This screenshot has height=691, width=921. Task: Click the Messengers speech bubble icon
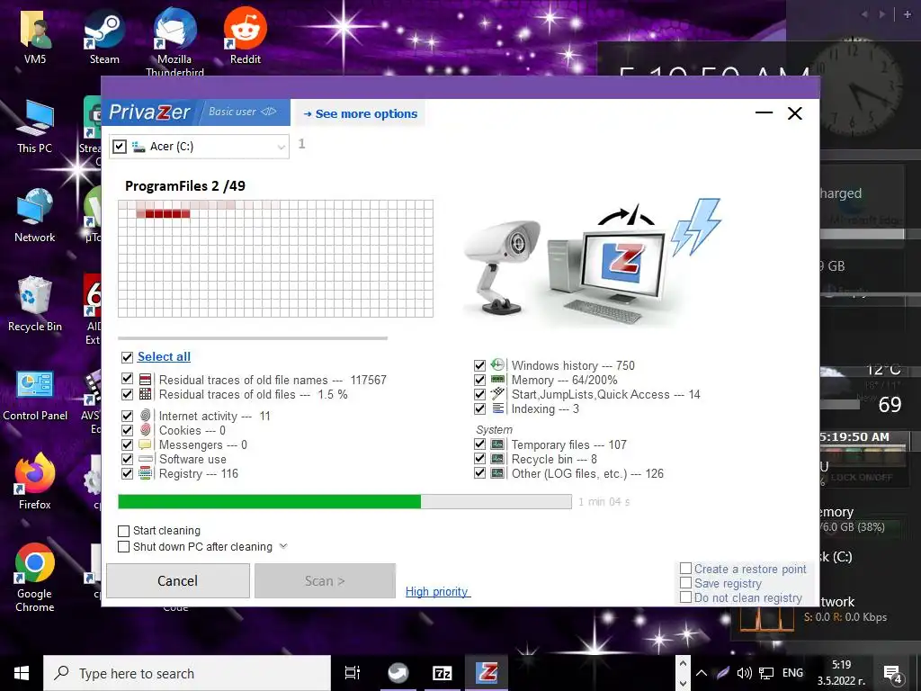tap(145, 444)
